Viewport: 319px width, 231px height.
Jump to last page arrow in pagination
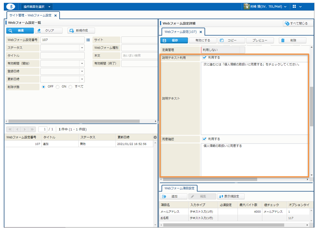pyautogui.click(x=32, y=129)
